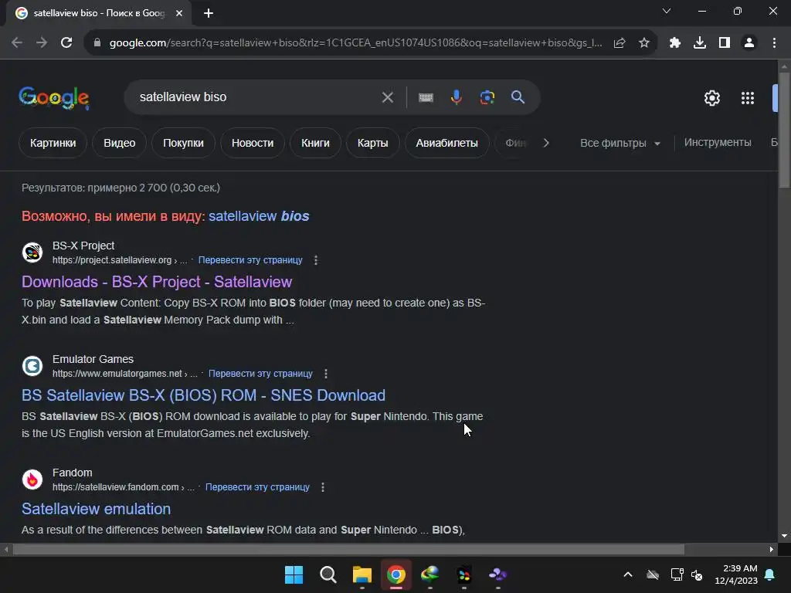
Task: Translate the Fandom page
Action: coord(257,487)
